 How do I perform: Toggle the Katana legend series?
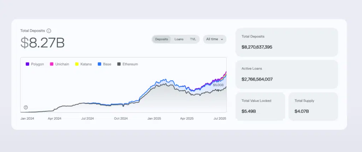tap(83, 64)
